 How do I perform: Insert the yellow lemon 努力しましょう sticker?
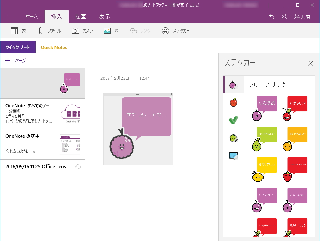(265, 169)
